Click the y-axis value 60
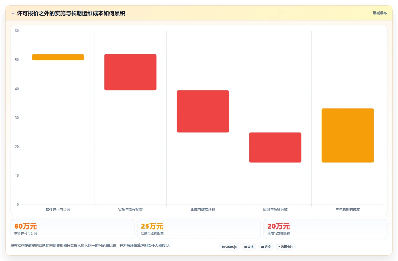This screenshot has height=261, width=398. pyautogui.click(x=17, y=31)
